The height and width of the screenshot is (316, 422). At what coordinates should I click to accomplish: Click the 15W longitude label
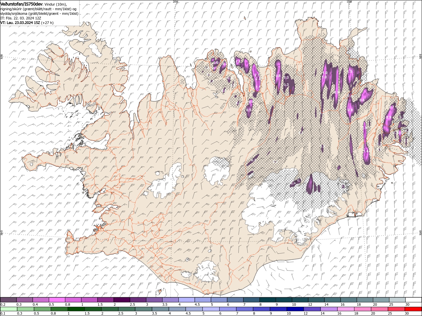click(x=349, y=2)
